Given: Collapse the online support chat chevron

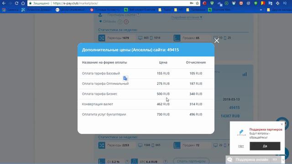Looking at the screenshot, I should [x=283, y=160].
